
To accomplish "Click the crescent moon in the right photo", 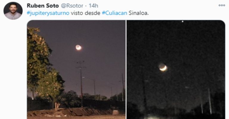I will [x=163, y=68].
